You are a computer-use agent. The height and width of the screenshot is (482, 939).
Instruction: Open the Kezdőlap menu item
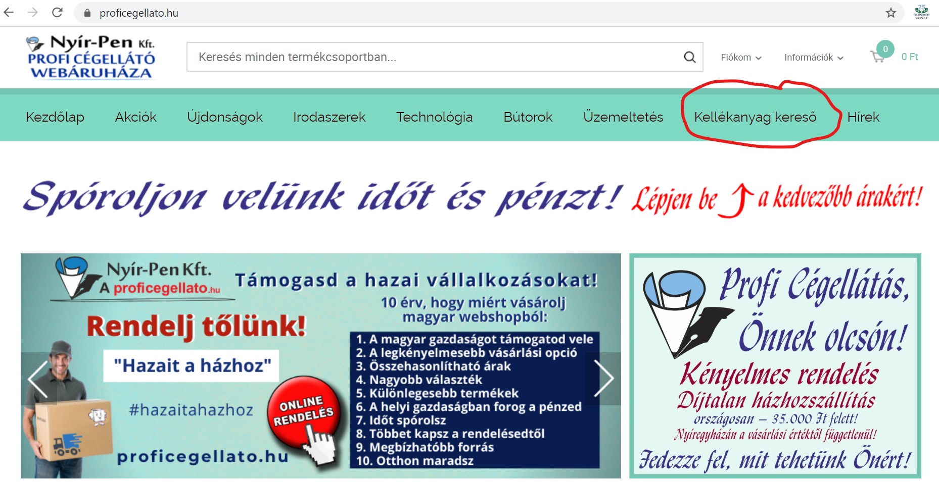point(55,117)
